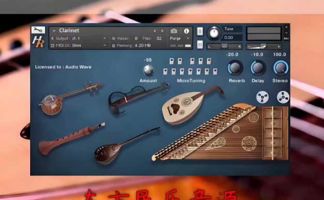The height and width of the screenshot is (200, 324).
Task: Click the Delay value -10.0
Action: click(257, 54)
